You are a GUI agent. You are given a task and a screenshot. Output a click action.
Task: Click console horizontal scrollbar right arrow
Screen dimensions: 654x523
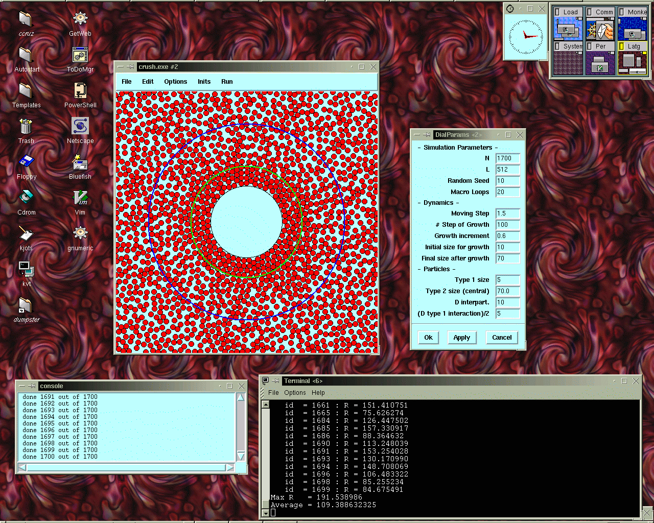click(230, 467)
